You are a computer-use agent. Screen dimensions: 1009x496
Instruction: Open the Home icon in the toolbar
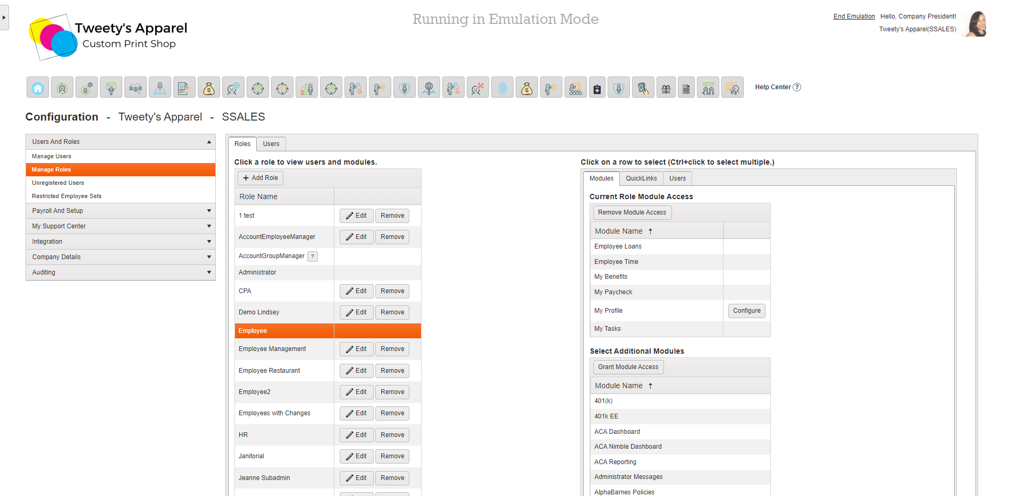tap(38, 87)
